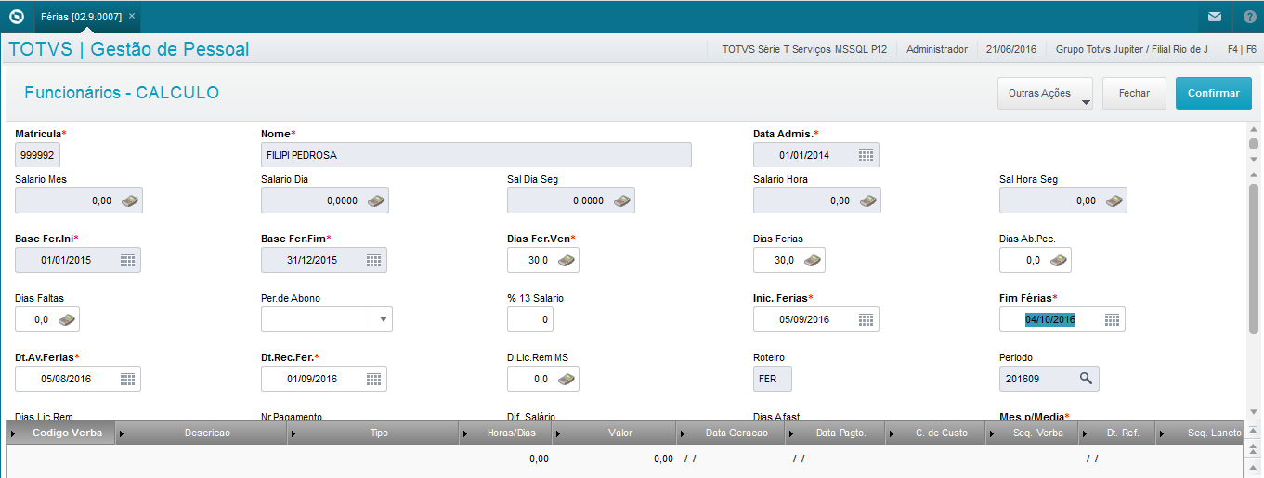Sort by Data Pagto. column header
The width and height of the screenshot is (1264, 478).
[x=836, y=433]
